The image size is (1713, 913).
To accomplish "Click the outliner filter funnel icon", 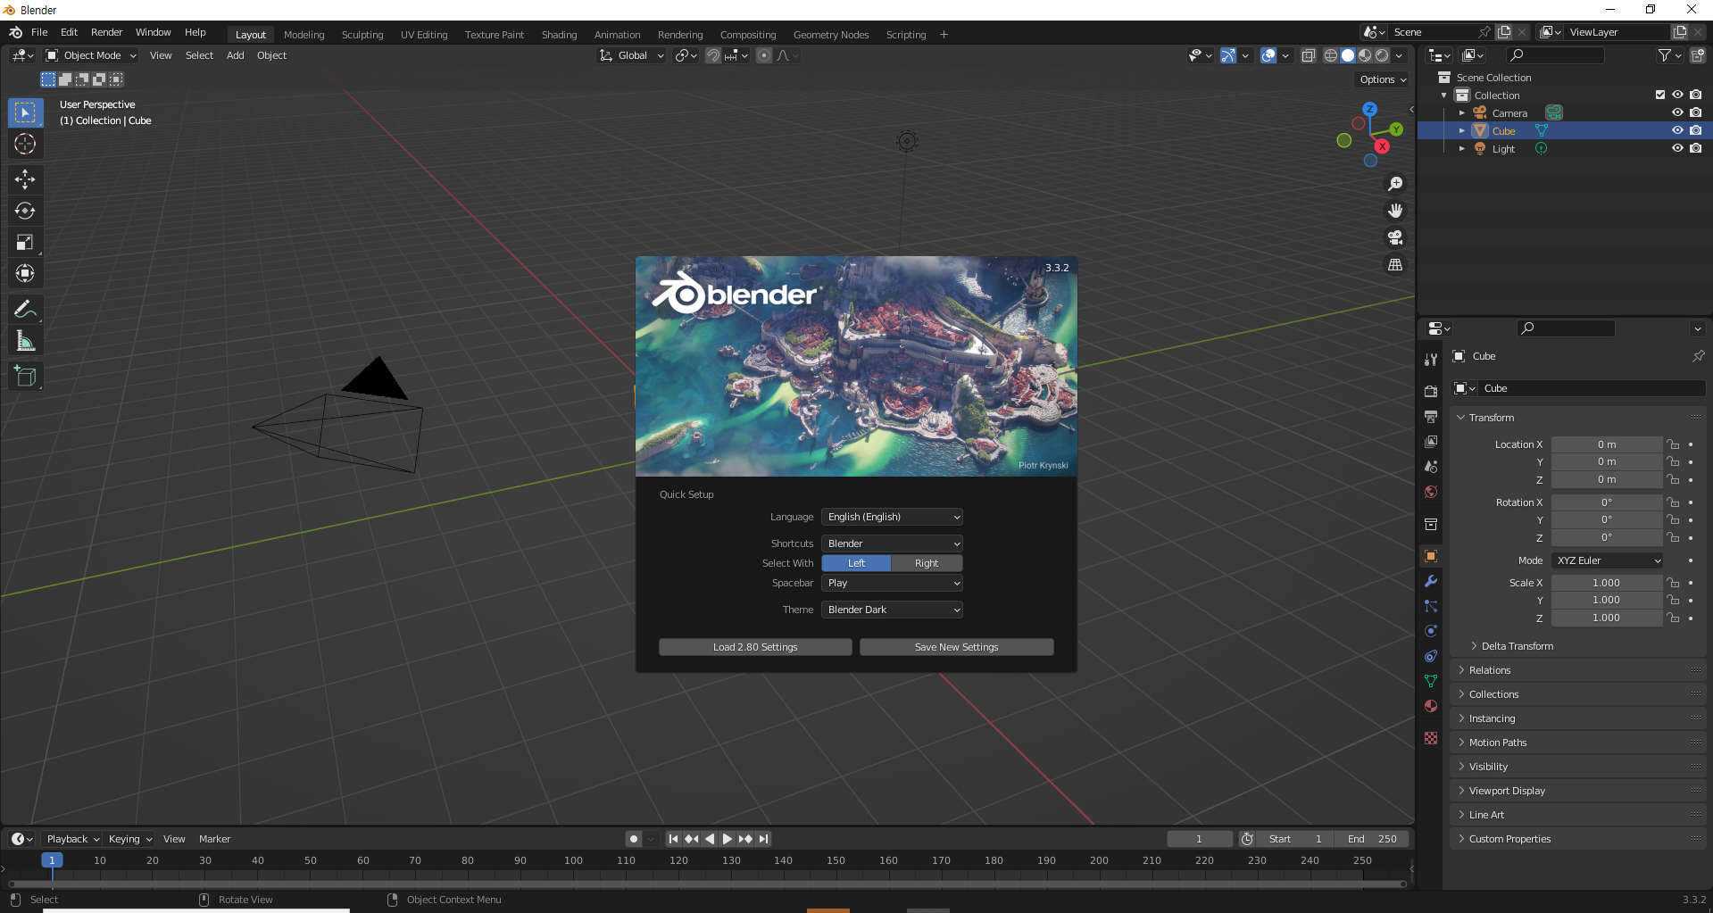I will point(1665,55).
